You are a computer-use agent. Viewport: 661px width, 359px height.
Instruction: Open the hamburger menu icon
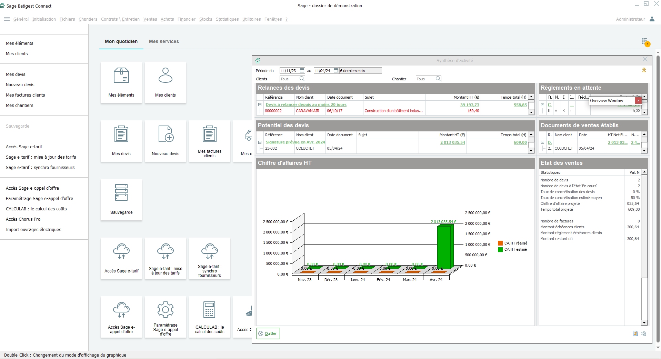tap(7, 19)
